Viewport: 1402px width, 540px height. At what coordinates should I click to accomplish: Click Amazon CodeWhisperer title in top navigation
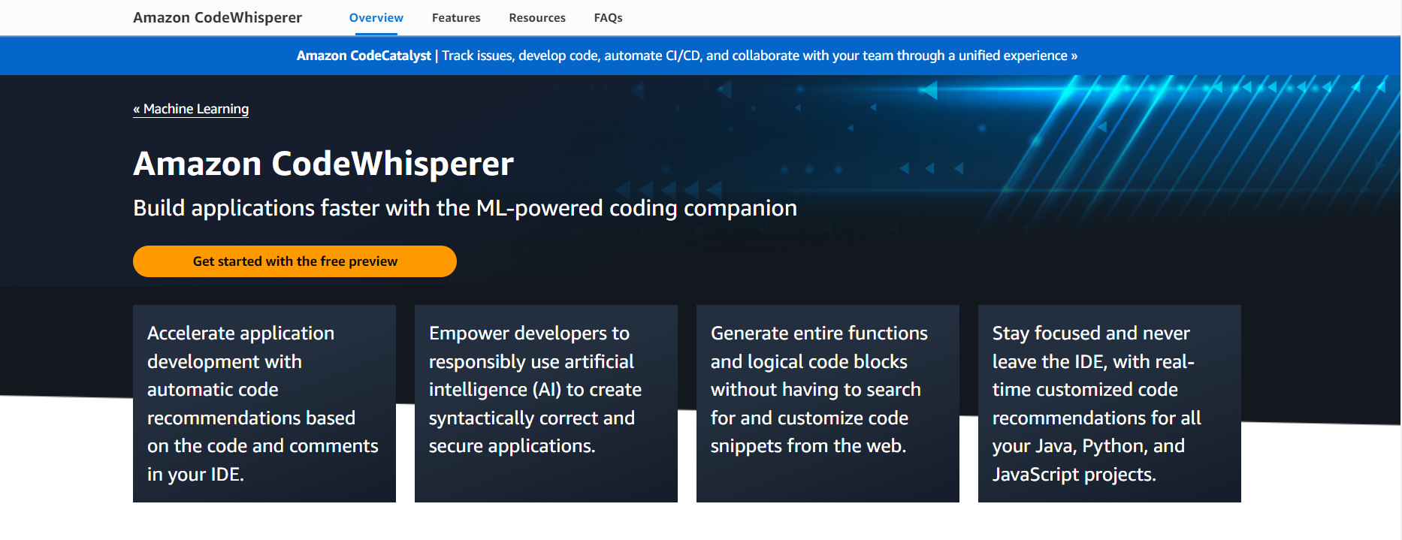pos(217,17)
